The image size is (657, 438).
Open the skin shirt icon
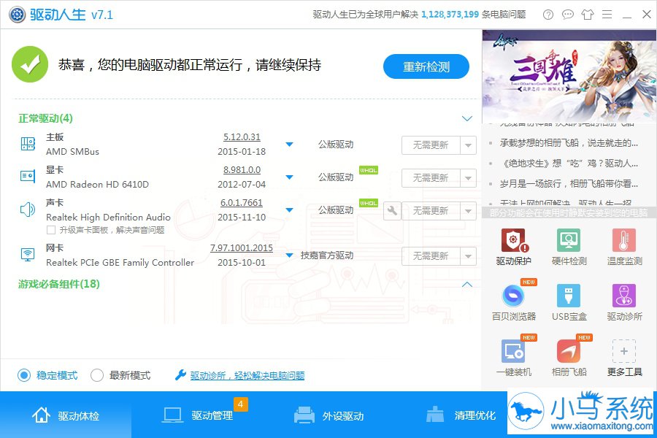588,15
